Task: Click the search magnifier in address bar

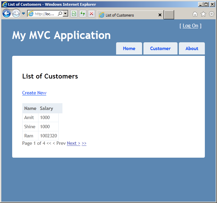Action: pyautogui.click(x=60, y=14)
